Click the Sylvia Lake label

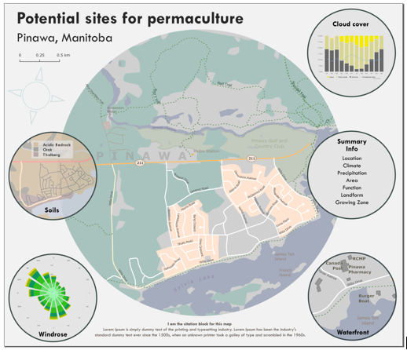194,283
